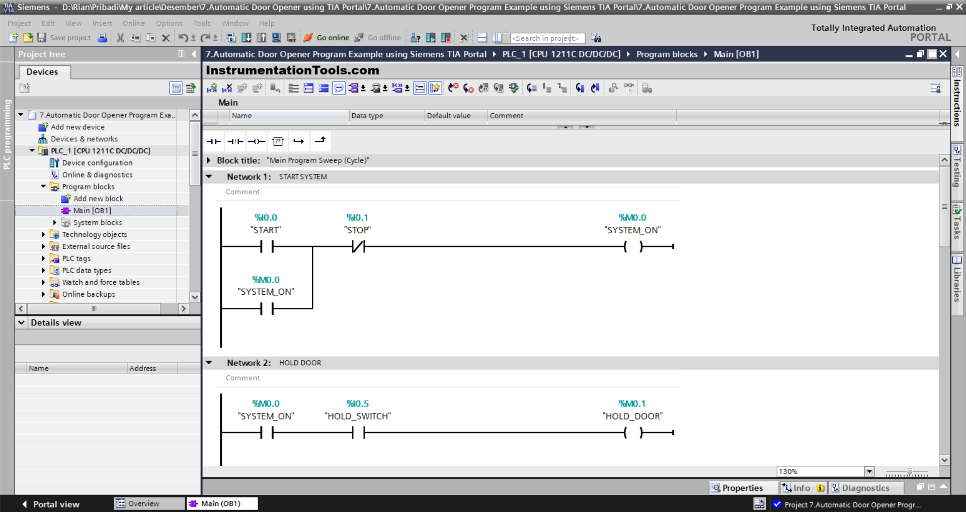Stop the CPU with the stop icon

tap(446, 38)
